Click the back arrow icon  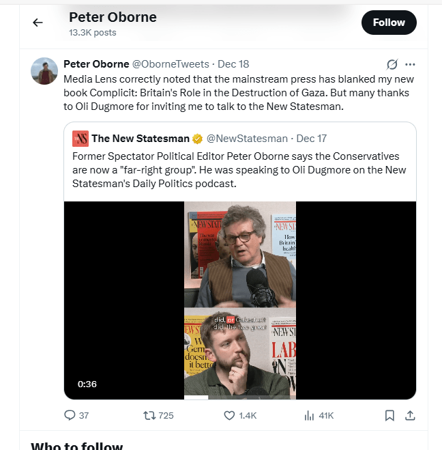[38, 23]
